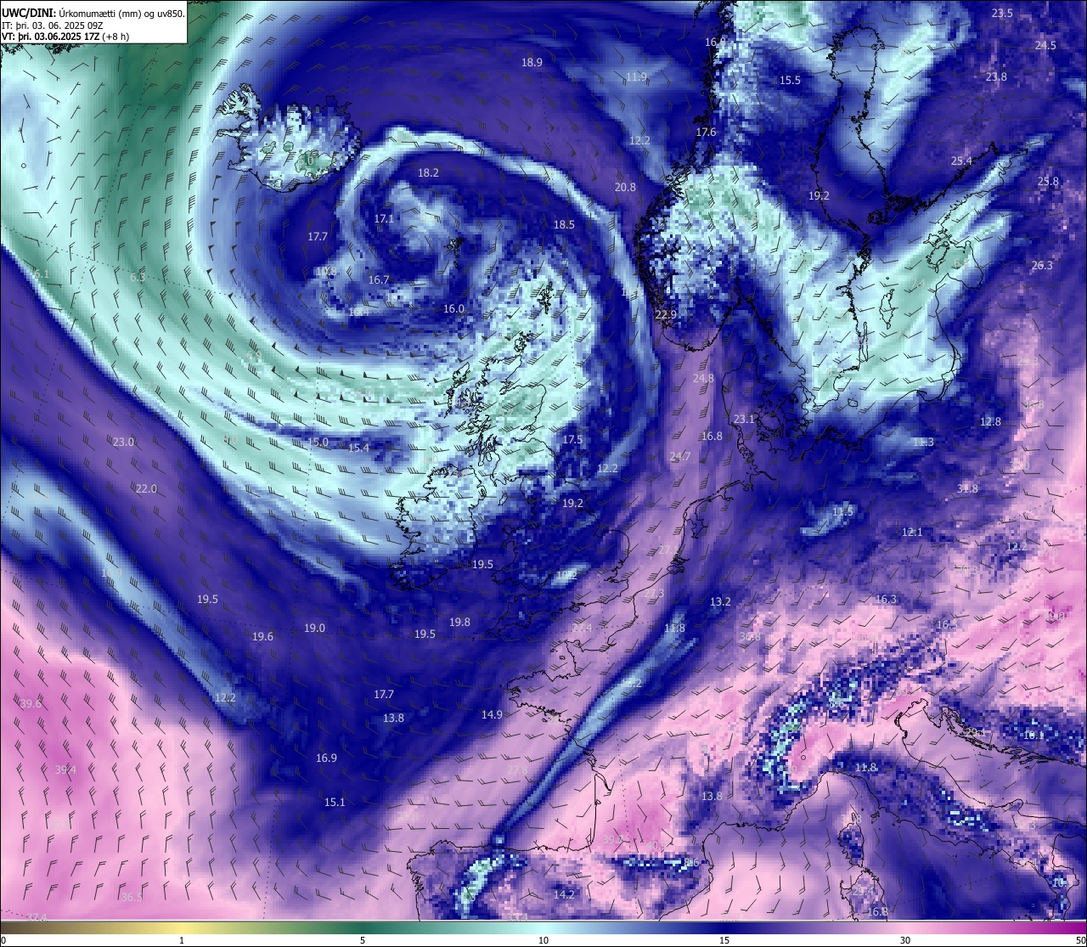This screenshot has height=947, width=1087.
Task: Click the UWC/DINI title line in legend box
Action: pos(93,13)
